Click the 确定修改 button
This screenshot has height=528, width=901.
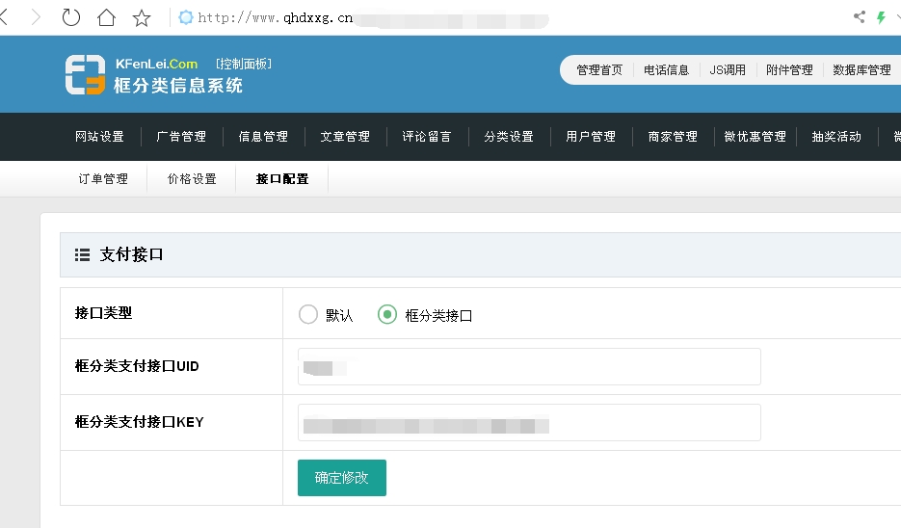click(341, 478)
